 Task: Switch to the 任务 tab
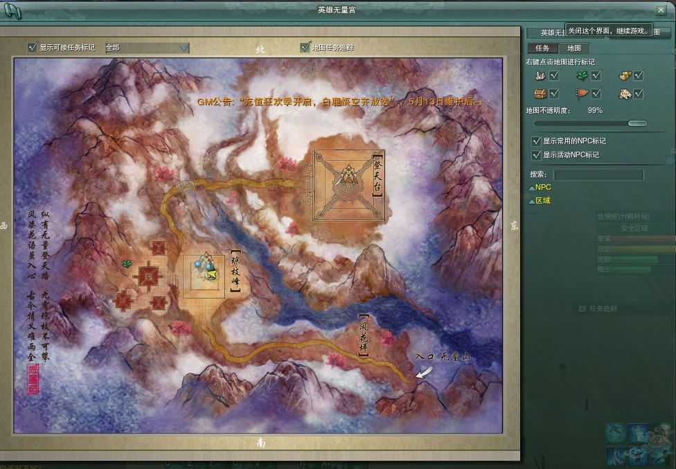pyautogui.click(x=542, y=48)
